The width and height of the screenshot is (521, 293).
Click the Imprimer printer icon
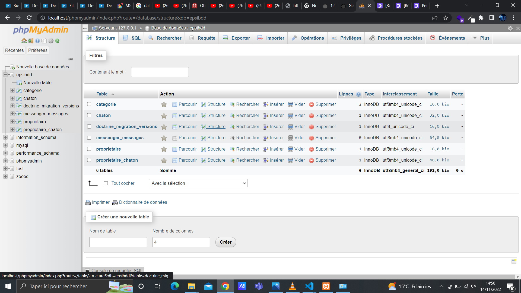(x=88, y=202)
